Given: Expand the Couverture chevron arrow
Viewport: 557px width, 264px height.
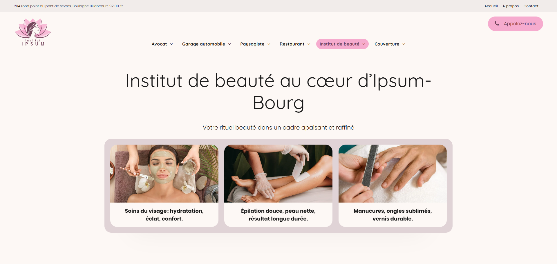Looking at the screenshot, I should [x=404, y=44].
